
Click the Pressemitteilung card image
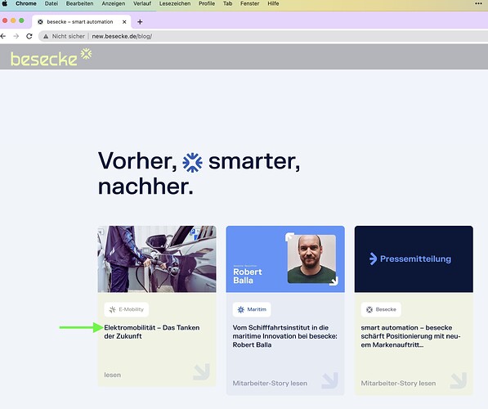pyautogui.click(x=414, y=259)
